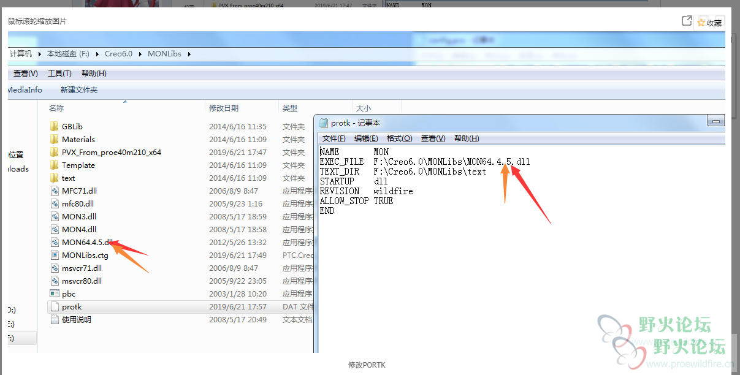Select the msvcr71.dll file icon
Image resolution: width=740 pixels, height=375 pixels.
point(54,268)
